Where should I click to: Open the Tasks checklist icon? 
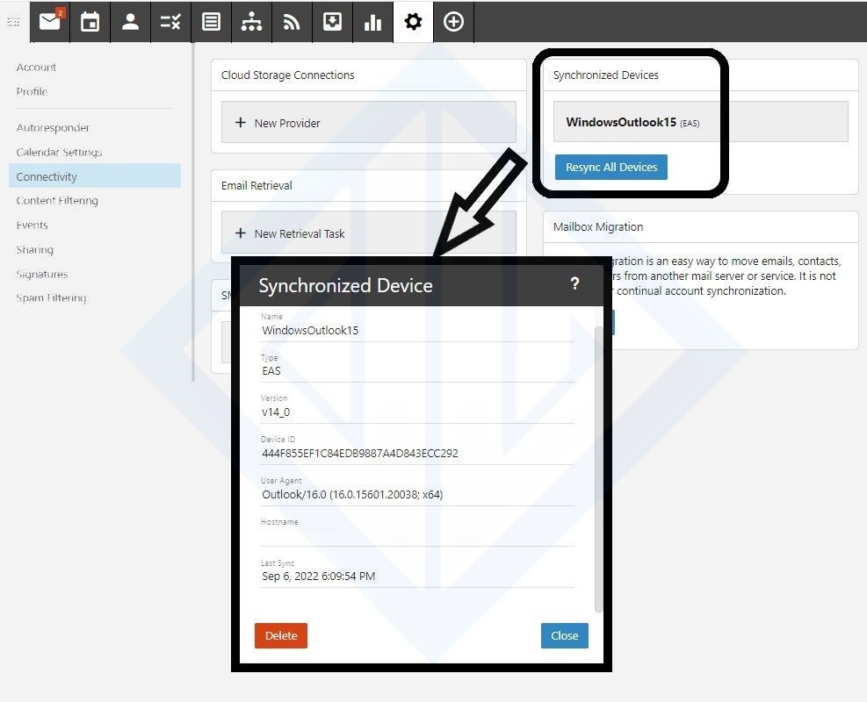(x=171, y=22)
